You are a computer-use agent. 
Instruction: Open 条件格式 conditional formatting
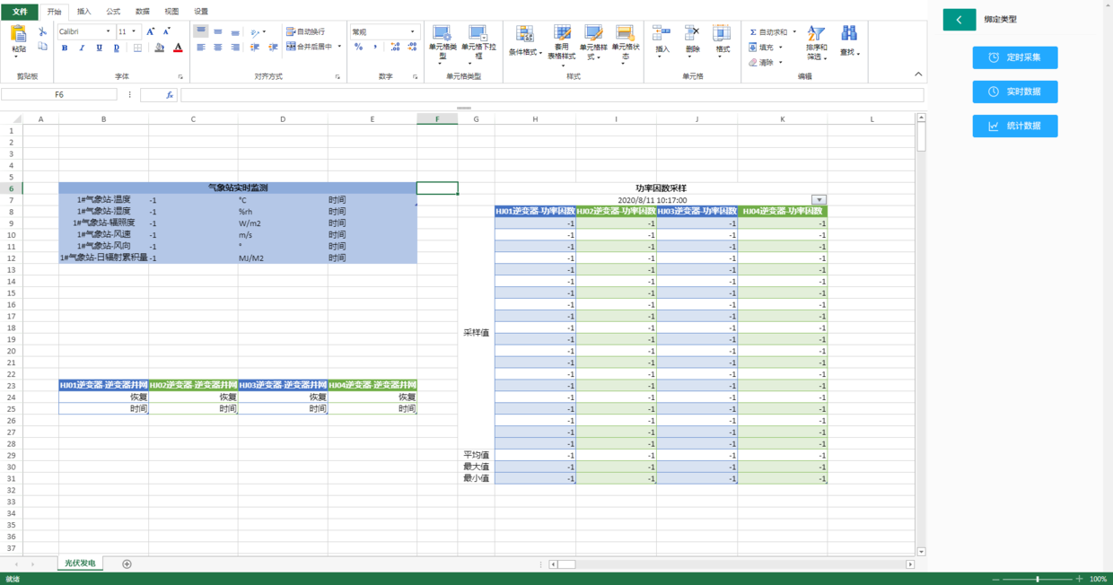(x=525, y=41)
